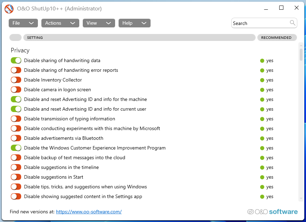Select text 'Disable backup of text messages into the cloud'

point(74,157)
